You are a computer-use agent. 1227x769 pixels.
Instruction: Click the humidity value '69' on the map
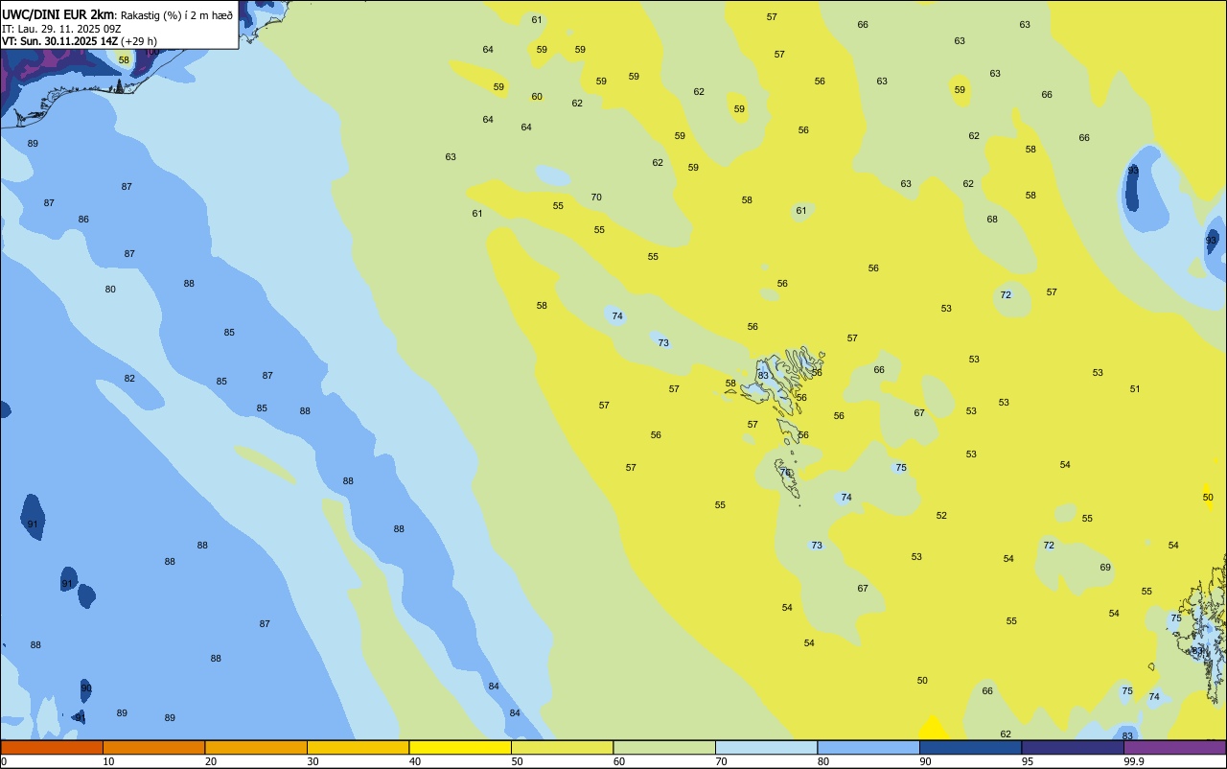click(1105, 568)
